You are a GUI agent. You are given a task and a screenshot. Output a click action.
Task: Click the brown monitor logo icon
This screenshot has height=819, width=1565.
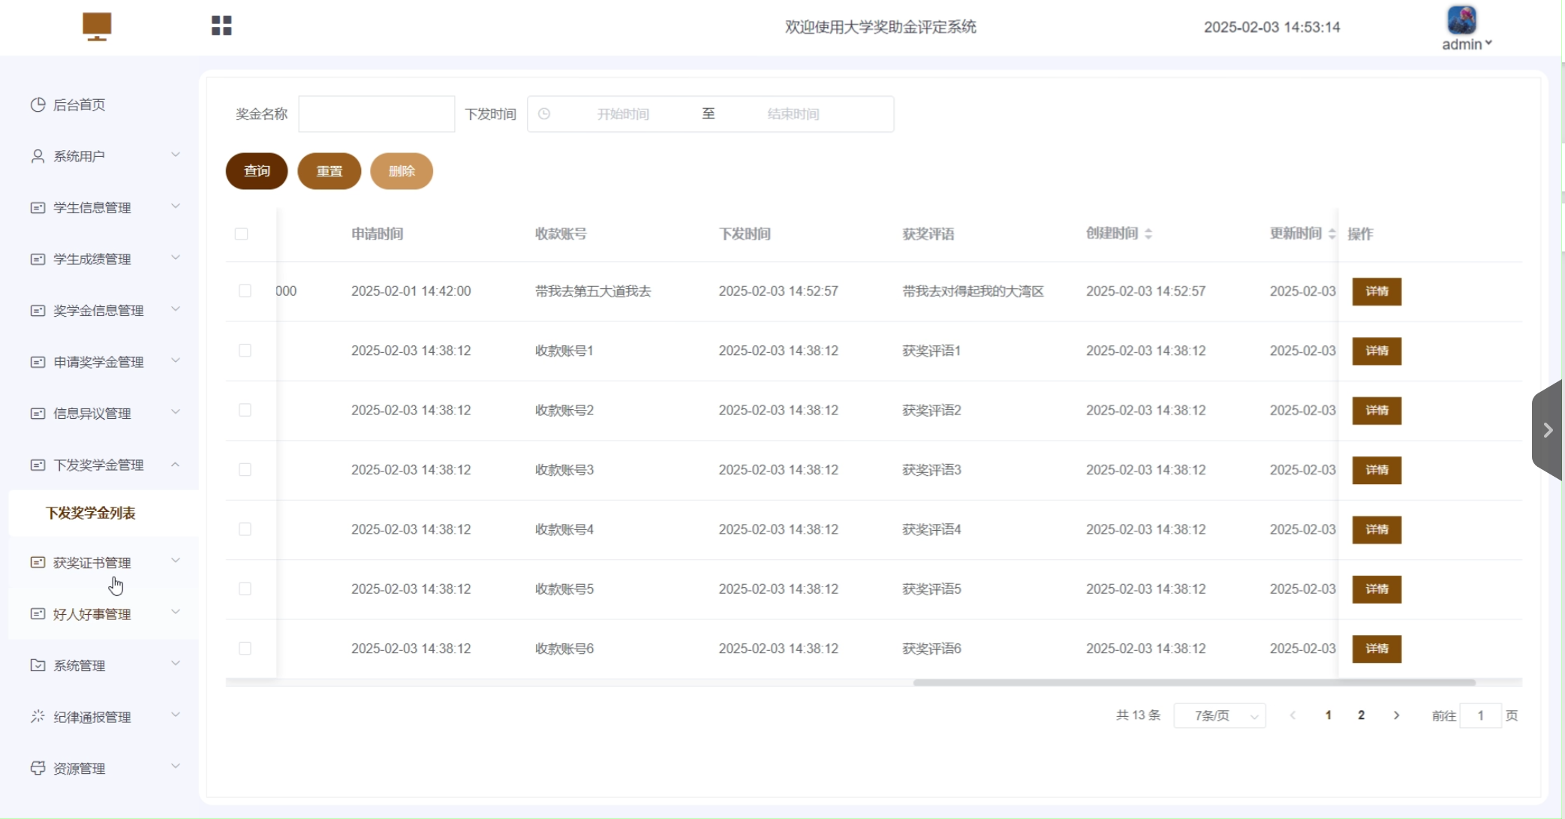coord(97,26)
